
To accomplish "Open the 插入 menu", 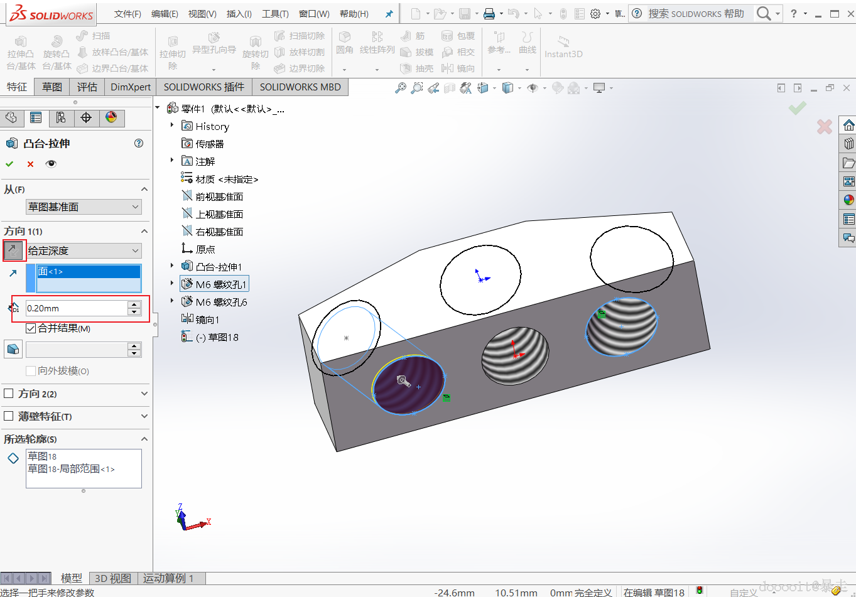I will (x=239, y=14).
